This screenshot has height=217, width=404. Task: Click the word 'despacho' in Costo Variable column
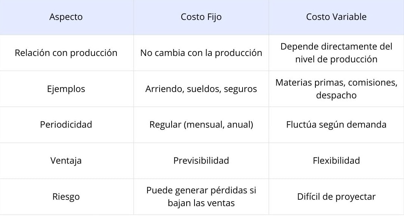(x=336, y=95)
